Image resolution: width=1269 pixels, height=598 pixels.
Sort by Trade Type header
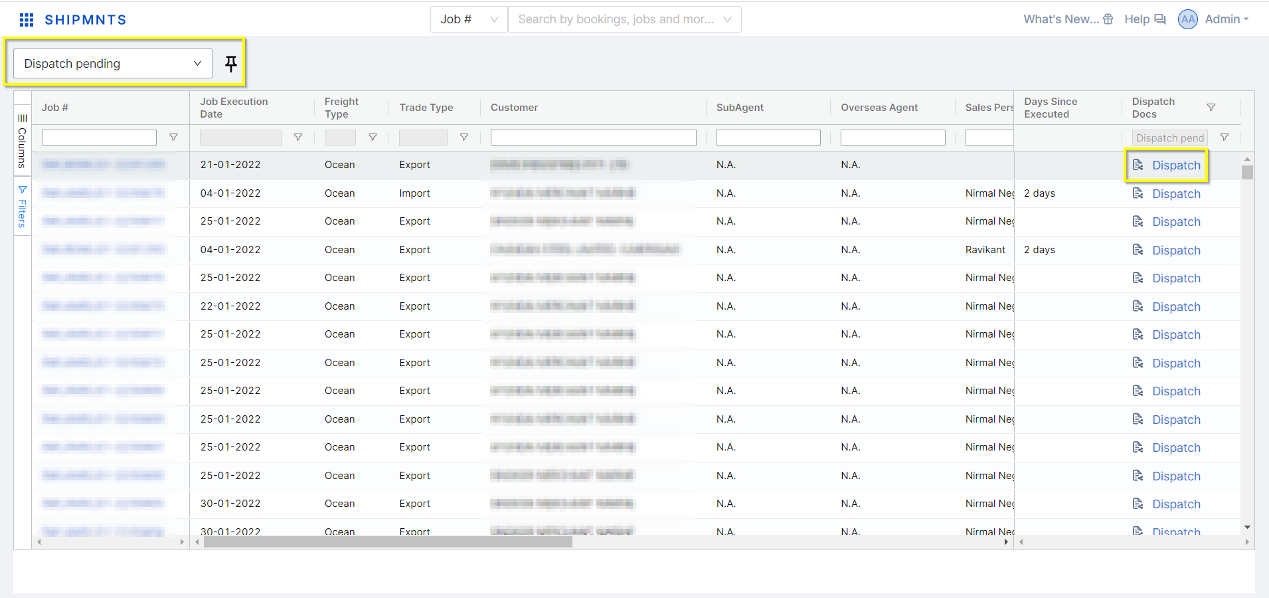click(x=426, y=108)
